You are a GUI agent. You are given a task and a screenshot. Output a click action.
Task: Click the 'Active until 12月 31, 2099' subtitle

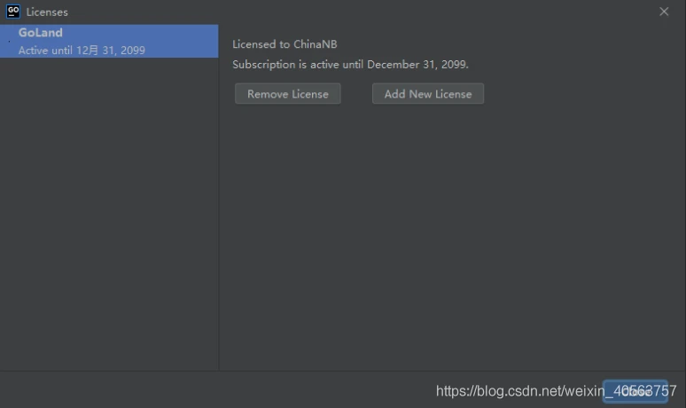tap(82, 51)
